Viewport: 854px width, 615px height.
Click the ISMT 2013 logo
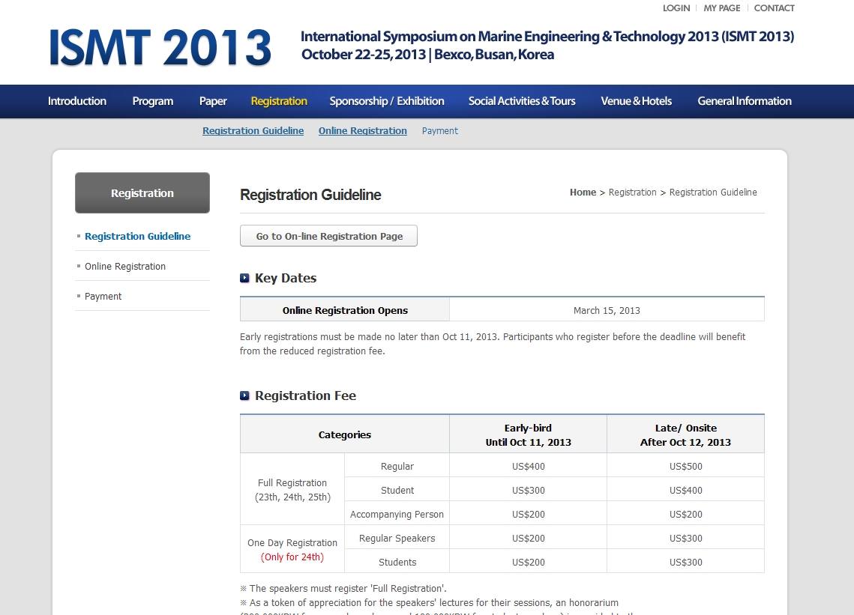[160, 47]
